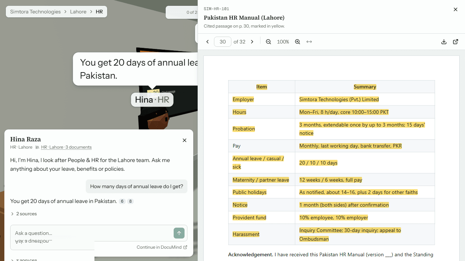Zoom out of the document
Screen dimensions: 465x261
[268, 42]
